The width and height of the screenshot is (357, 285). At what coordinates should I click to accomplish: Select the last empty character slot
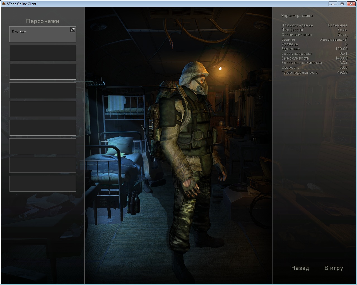(x=43, y=183)
